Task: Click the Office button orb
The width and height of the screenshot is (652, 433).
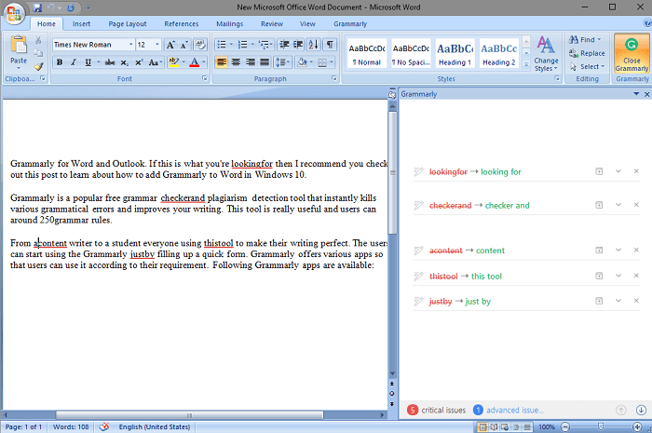Action: (14, 14)
